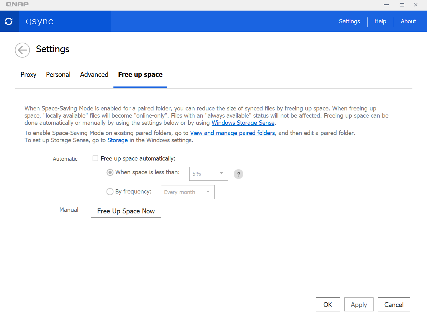
Task: Confirm with the OK button
Action: (x=328, y=305)
